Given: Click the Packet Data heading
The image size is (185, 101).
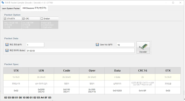Looking at the screenshot, I should click(11, 38).
